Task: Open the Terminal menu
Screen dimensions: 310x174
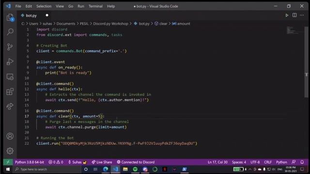Action: coord(95,6)
